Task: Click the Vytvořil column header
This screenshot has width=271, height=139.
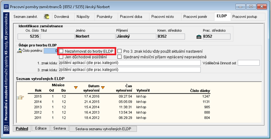Action: [143, 91]
